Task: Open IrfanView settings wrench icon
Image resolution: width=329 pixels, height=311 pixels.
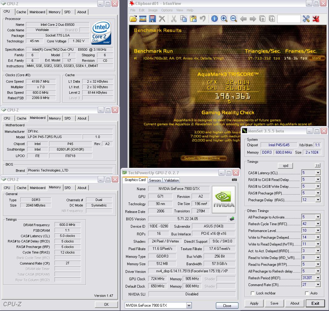Action: (x=306, y=19)
